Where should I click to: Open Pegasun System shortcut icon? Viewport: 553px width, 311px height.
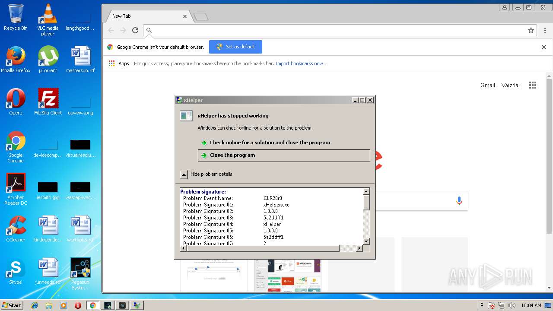click(x=80, y=274)
